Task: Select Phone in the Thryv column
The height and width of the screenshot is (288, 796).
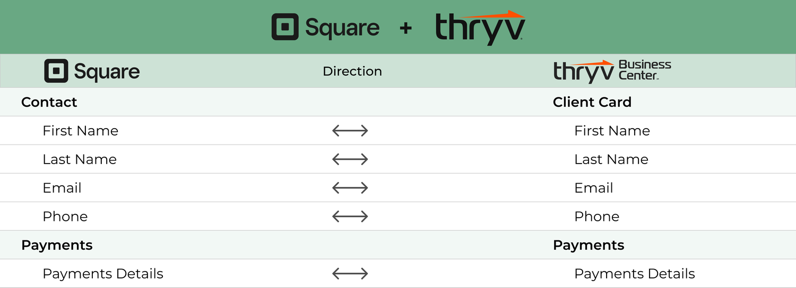Action: [x=596, y=217]
